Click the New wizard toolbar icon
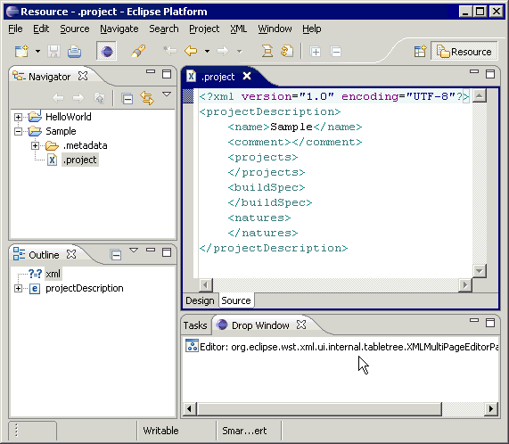 [21, 52]
